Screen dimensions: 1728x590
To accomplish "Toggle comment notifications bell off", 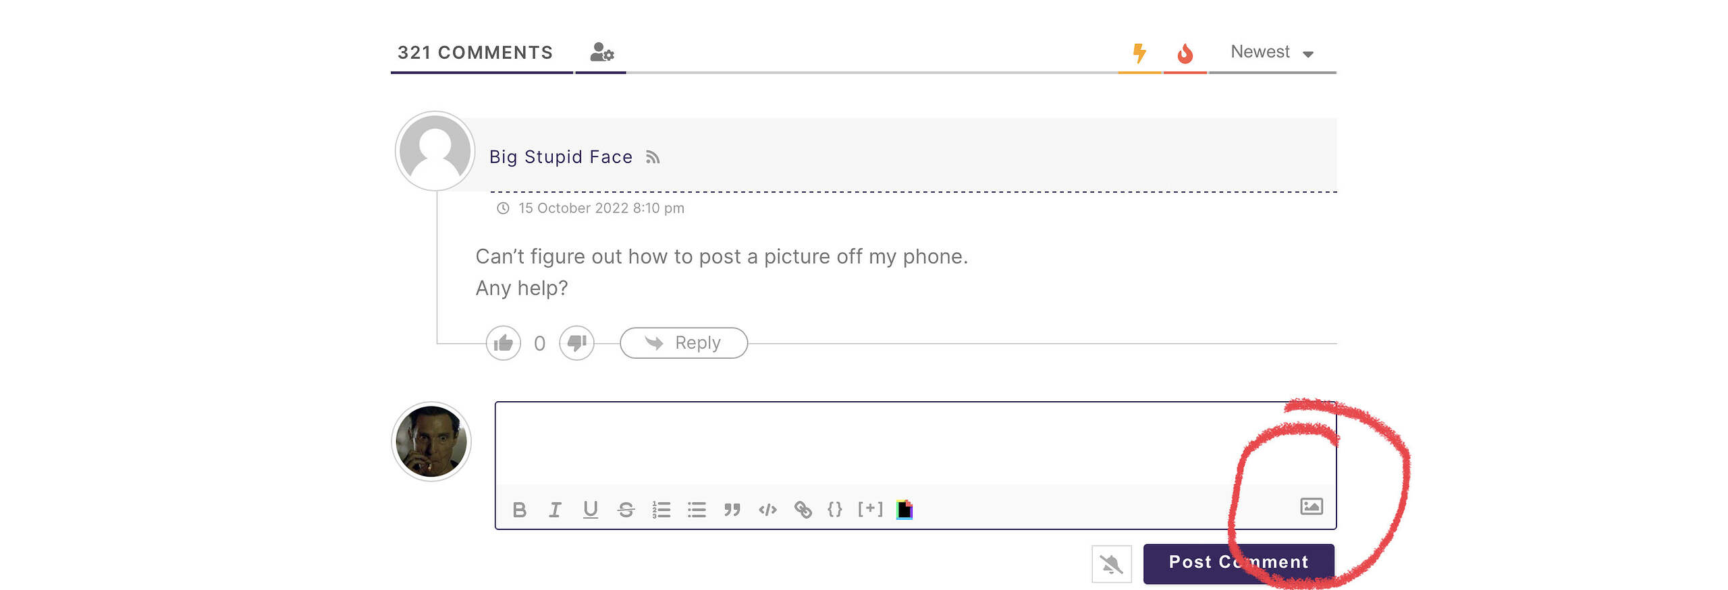I will pos(1111,564).
